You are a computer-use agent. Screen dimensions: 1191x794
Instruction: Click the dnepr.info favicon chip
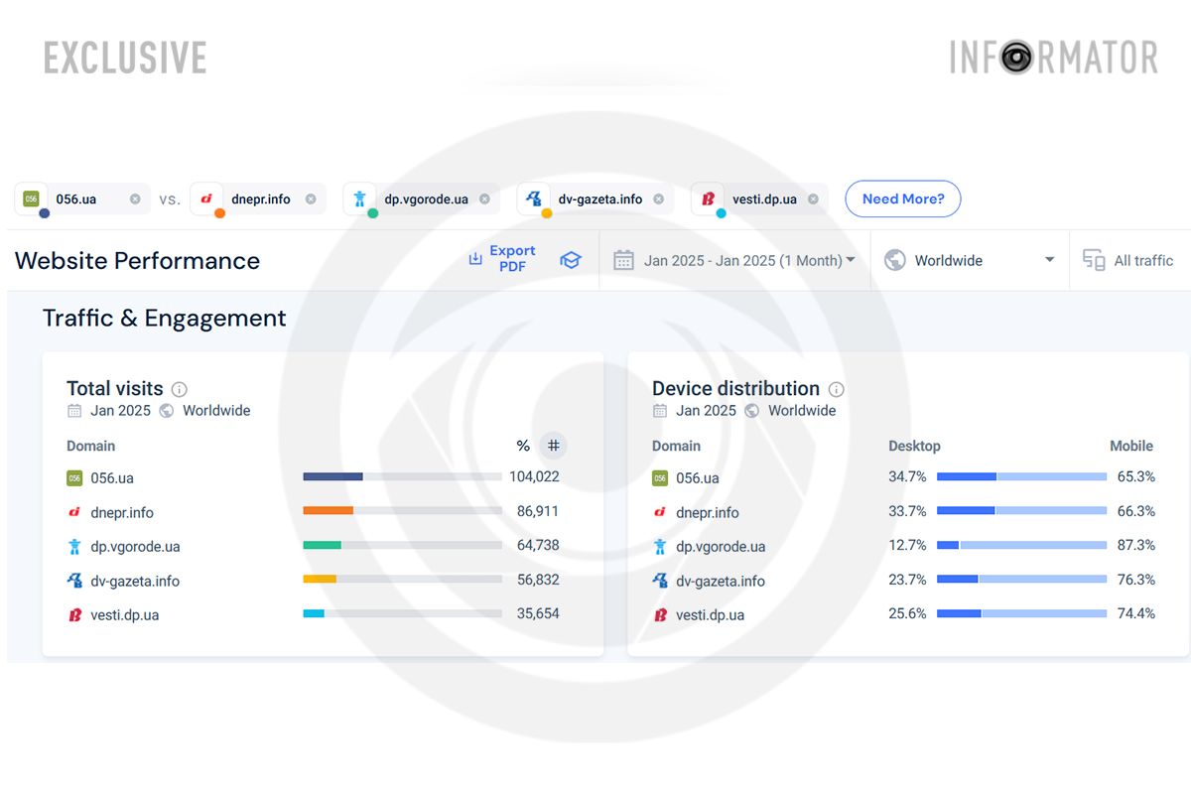click(207, 198)
